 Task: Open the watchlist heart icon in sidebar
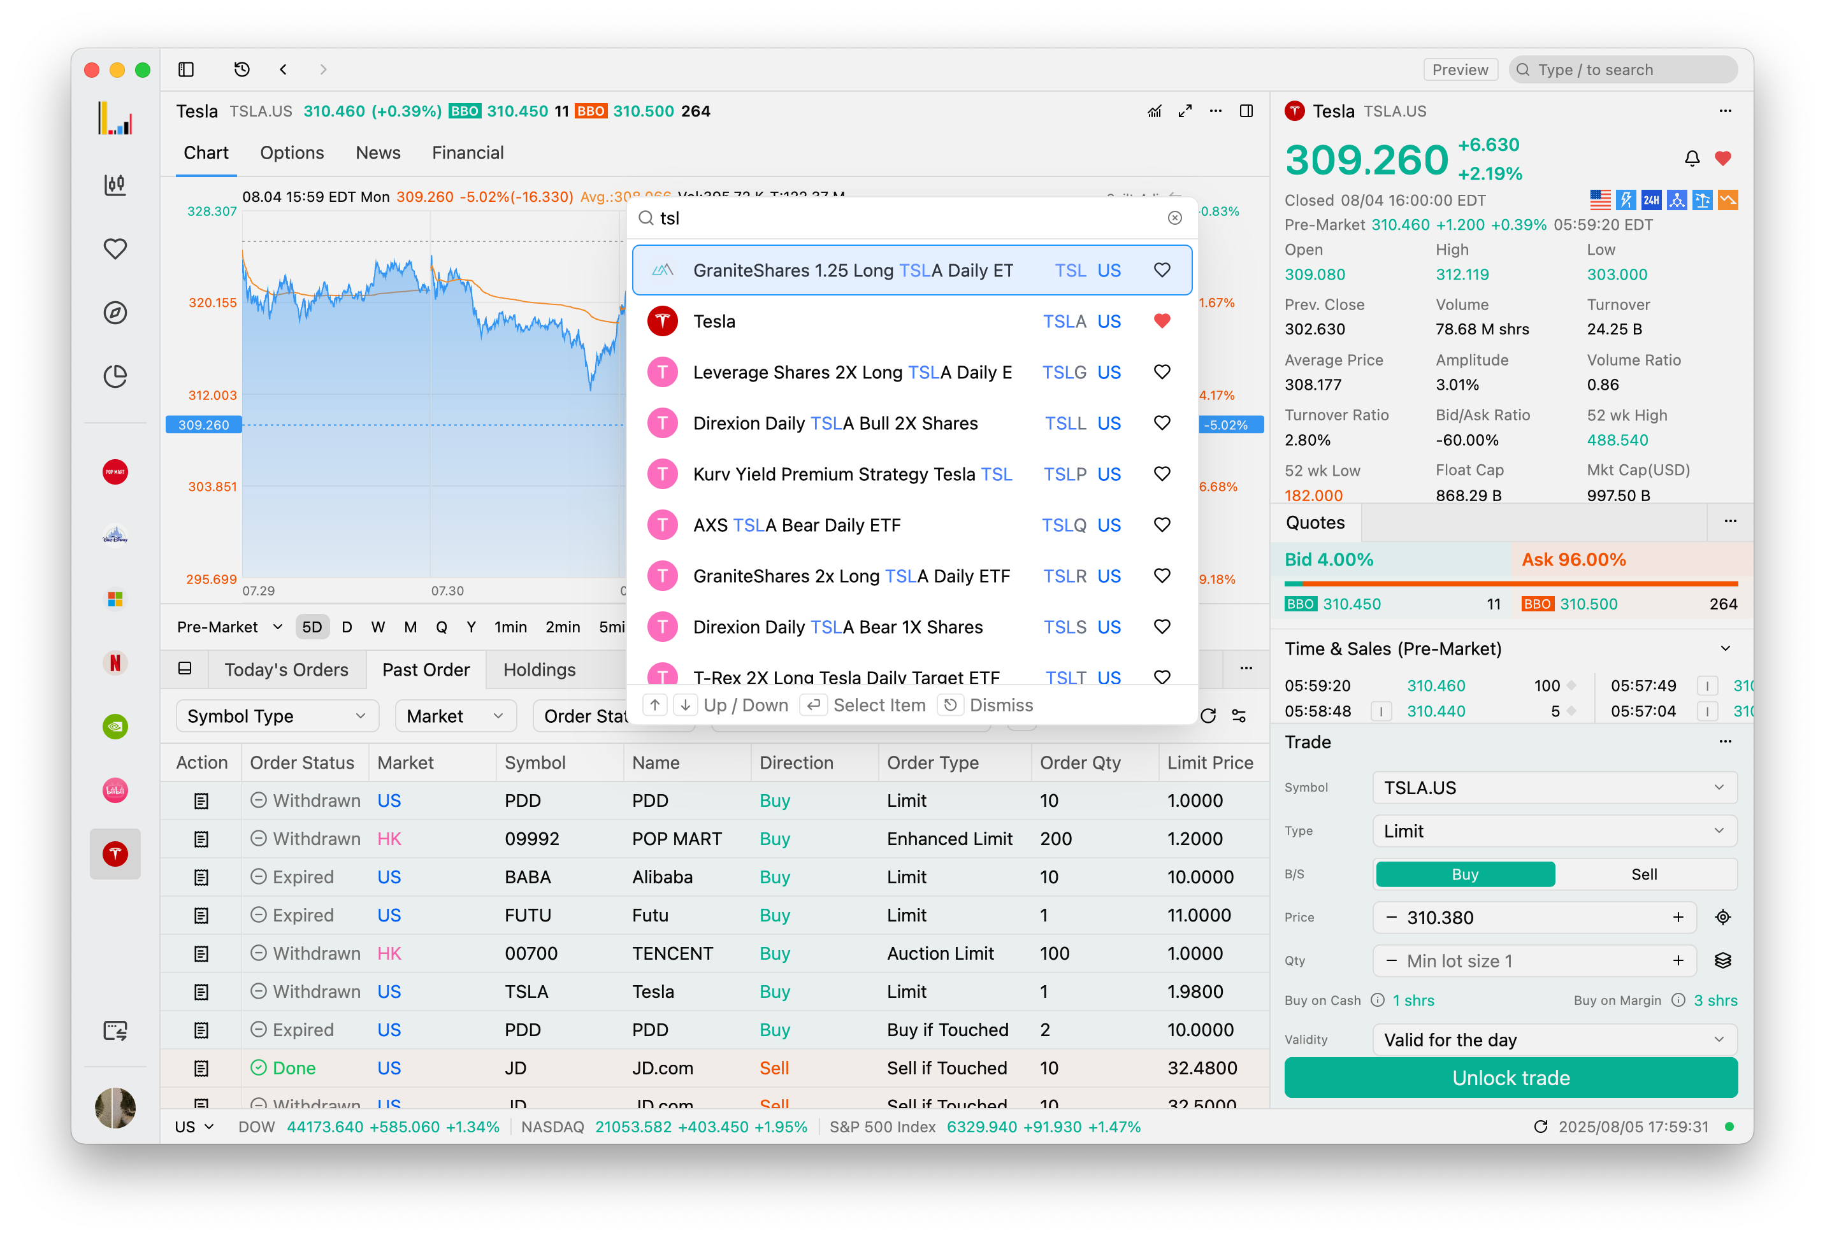pos(115,249)
